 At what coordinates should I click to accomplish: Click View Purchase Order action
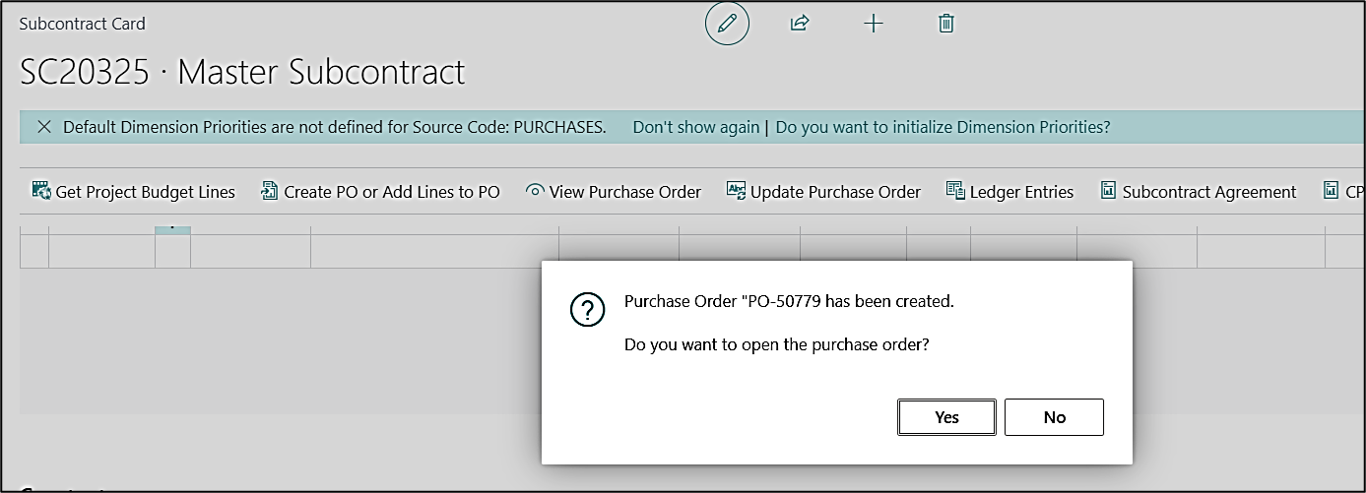point(614,192)
